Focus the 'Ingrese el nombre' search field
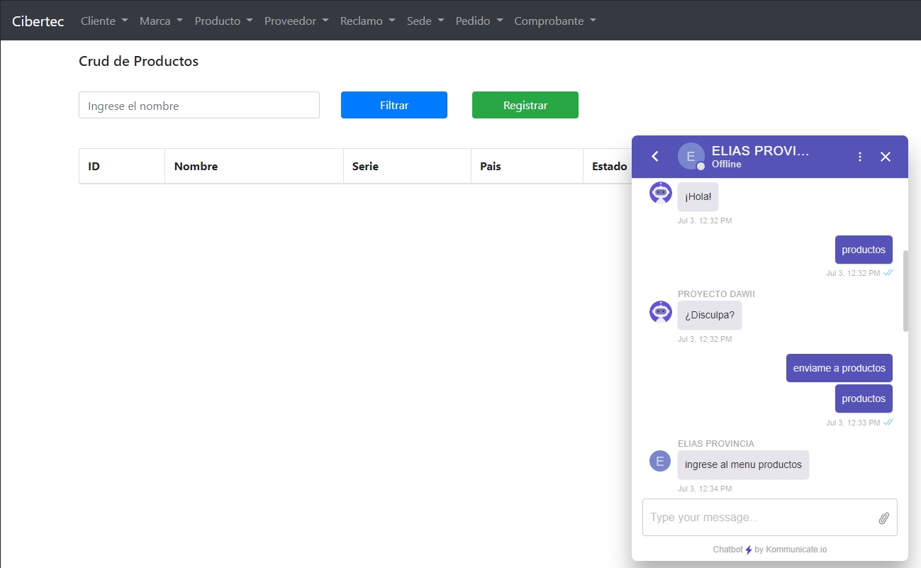 click(x=199, y=106)
